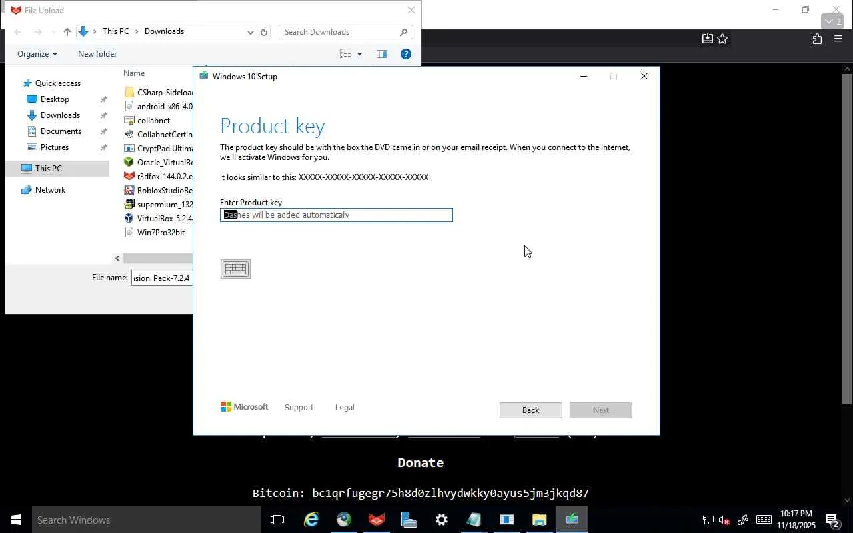This screenshot has width=853, height=533.
Task: Bookmark this page with the star
Action: 722,39
